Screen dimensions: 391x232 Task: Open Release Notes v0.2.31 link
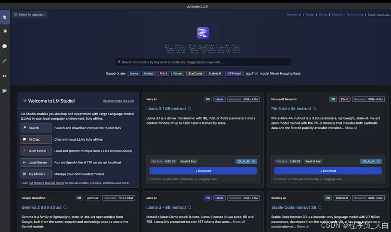[x=119, y=101]
